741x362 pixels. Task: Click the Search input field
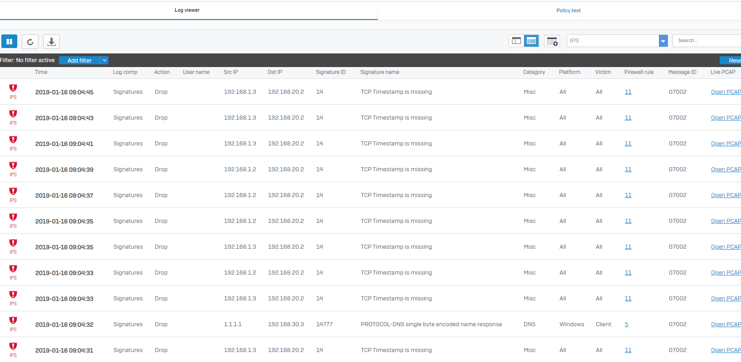pos(706,41)
